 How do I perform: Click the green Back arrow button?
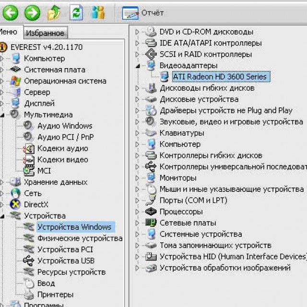10,13
